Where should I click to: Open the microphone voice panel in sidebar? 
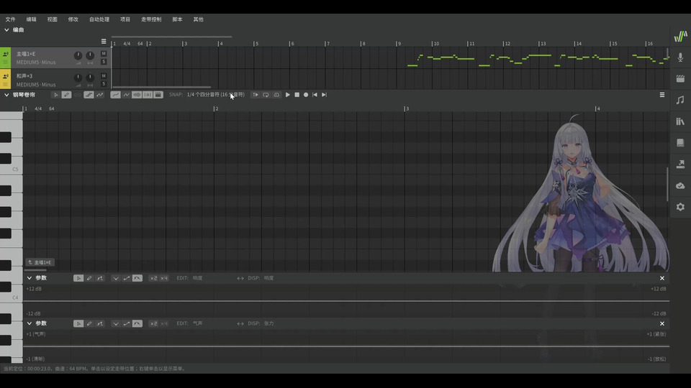pyautogui.click(x=680, y=57)
